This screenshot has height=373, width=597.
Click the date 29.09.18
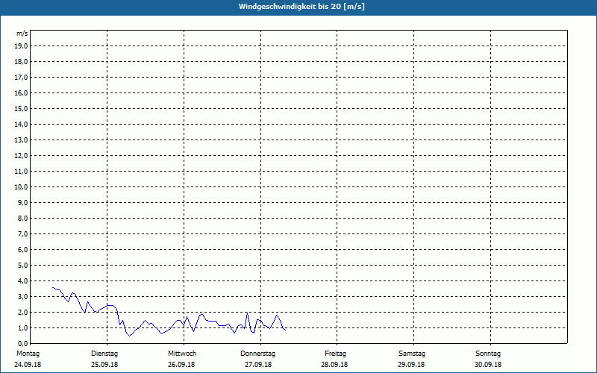click(x=411, y=365)
